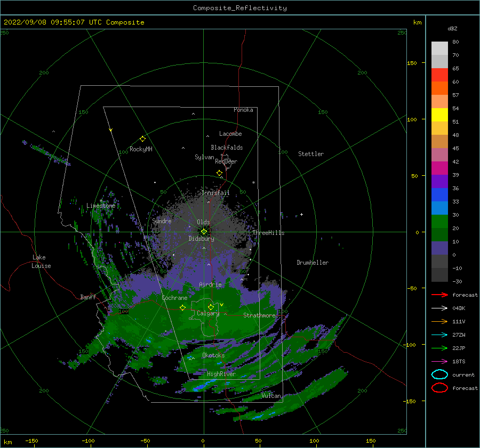Click the ThreeHills label
480x448 pixels.
click(268, 233)
